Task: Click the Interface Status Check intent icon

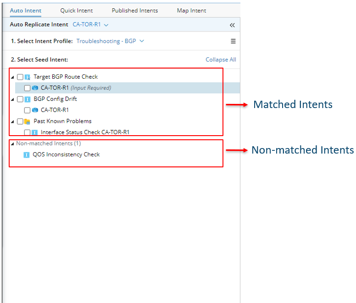Action: 35,132
